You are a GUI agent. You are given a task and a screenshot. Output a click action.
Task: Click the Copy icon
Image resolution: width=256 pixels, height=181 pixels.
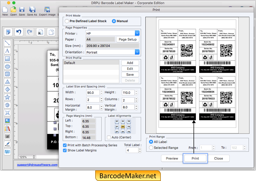[x=51, y=32]
